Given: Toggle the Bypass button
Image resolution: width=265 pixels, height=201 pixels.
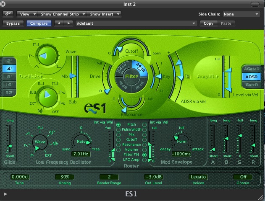Looking at the screenshot, I should click(13, 23).
